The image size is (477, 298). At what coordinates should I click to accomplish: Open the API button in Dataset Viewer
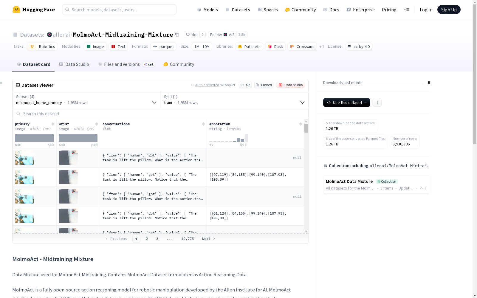(245, 85)
